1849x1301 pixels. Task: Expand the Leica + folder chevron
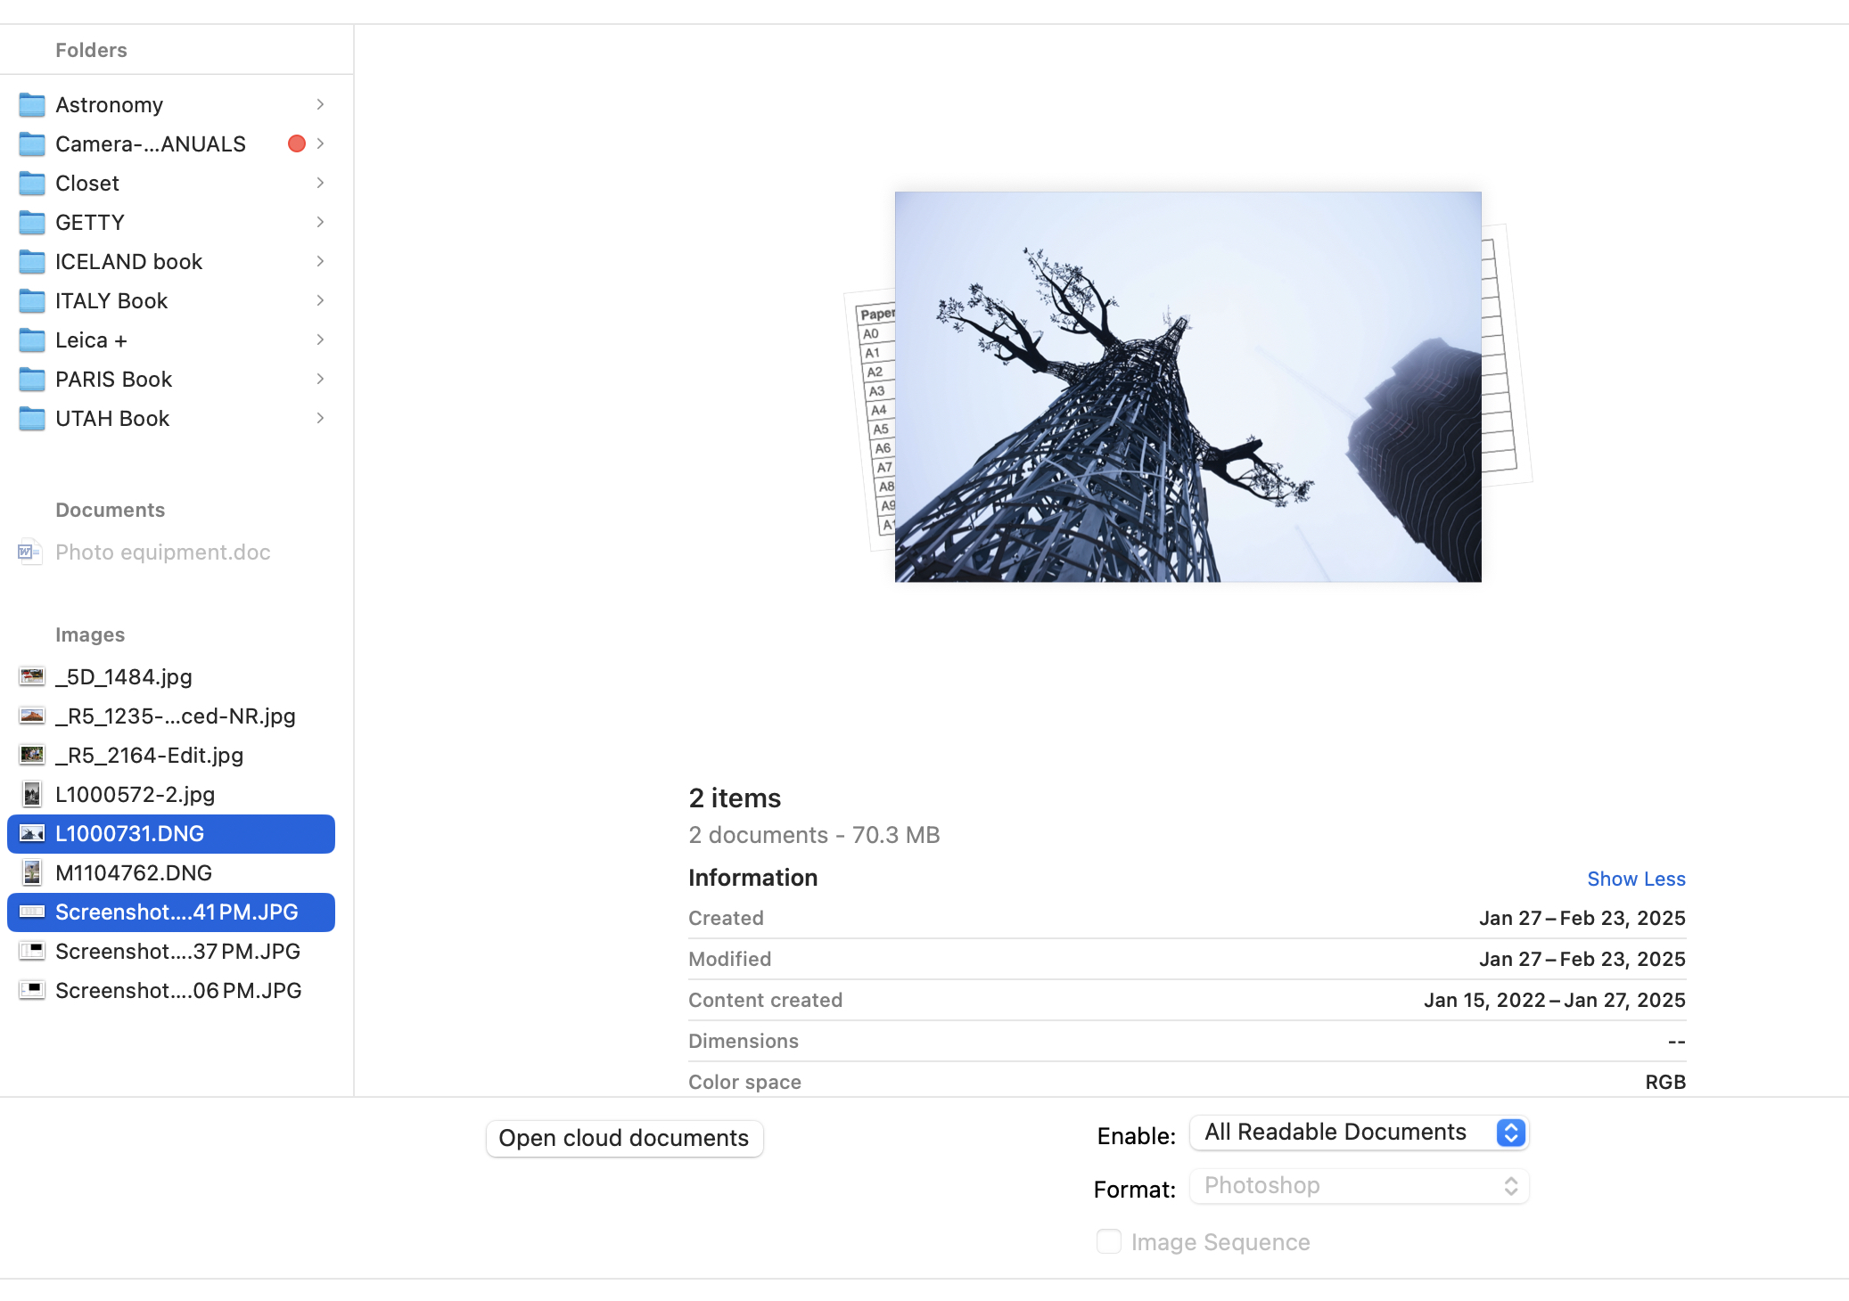320,340
